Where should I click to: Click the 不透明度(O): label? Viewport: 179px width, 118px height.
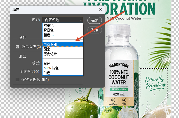pyautogui.click(x=30, y=71)
